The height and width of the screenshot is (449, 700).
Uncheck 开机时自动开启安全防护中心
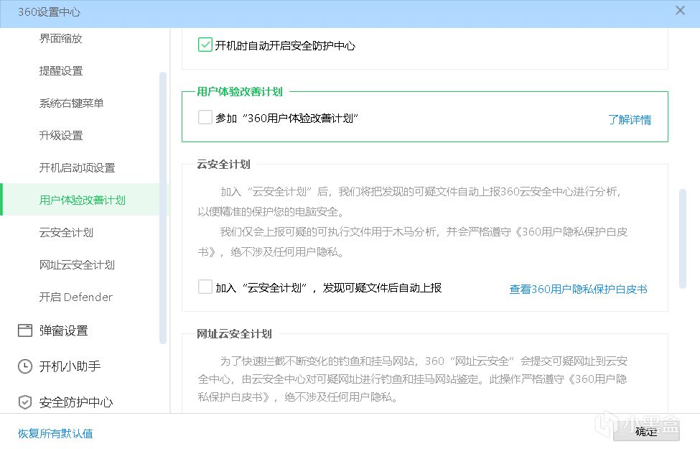pyautogui.click(x=205, y=45)
